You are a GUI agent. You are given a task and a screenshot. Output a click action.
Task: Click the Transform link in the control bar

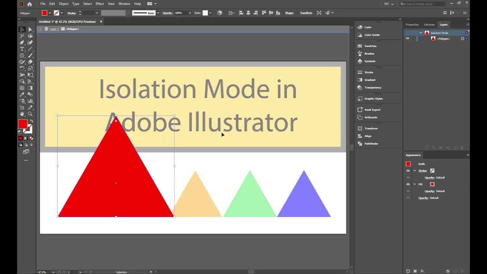pyautogui.click(x=306, y=13)
